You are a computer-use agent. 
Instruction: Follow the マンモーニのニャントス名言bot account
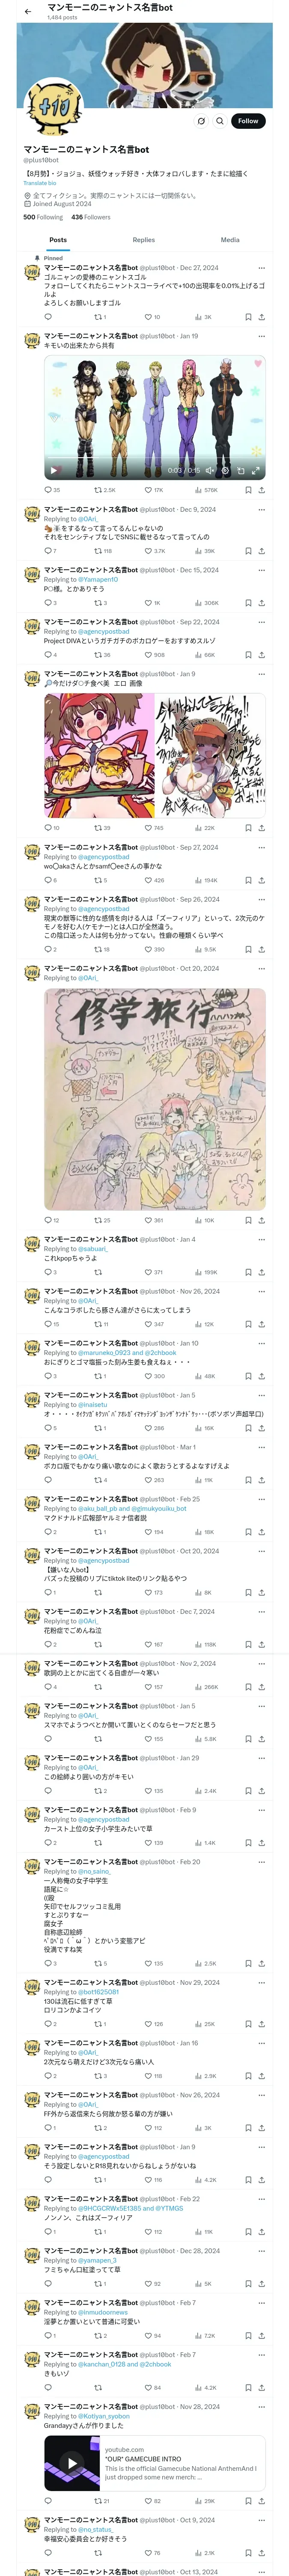click(x=248, y=121)
